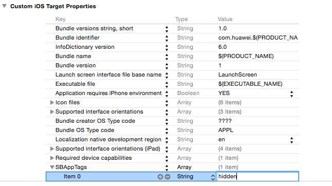Open key stepper for Bundle name row
This screenshot has height=186, width=332.
167,57
